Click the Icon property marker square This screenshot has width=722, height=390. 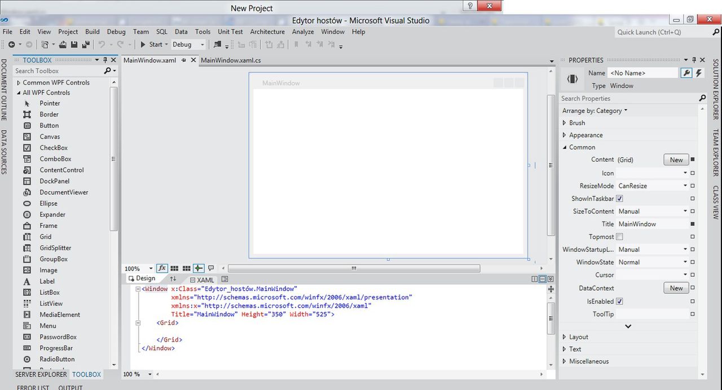click(x=693, y=173)
